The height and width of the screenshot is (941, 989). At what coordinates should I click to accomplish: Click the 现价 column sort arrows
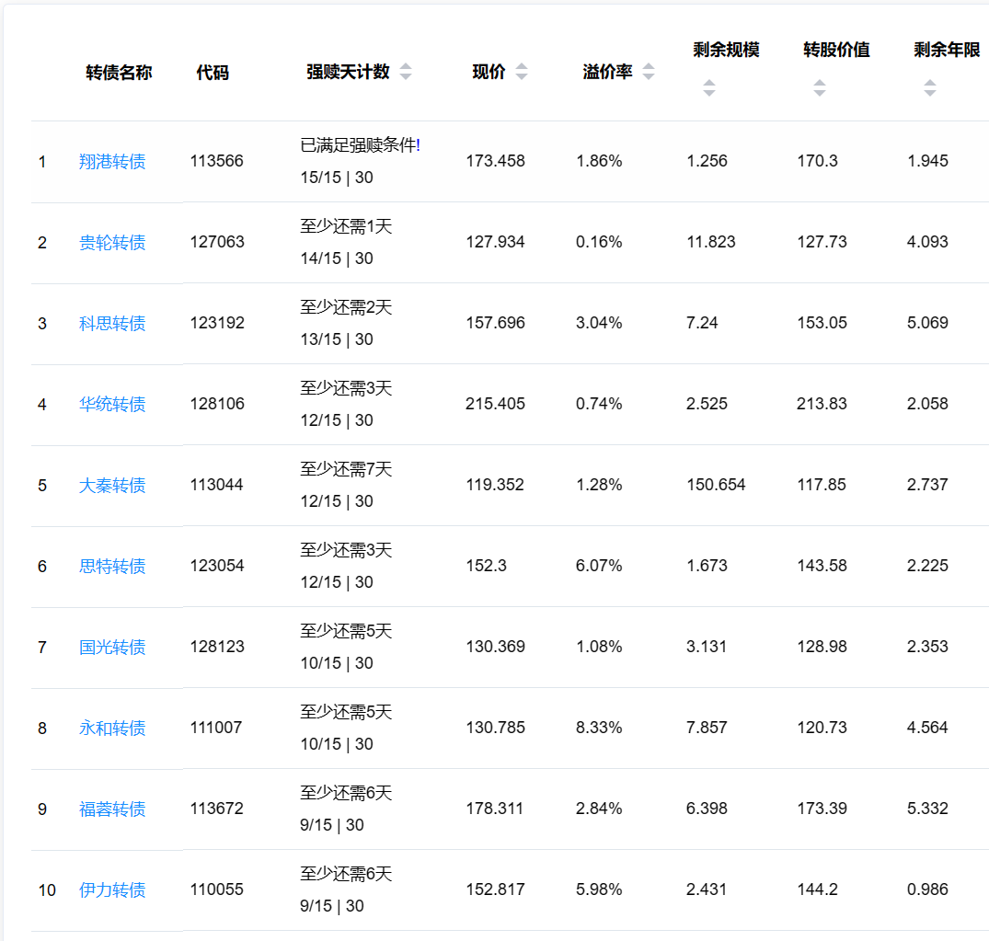522,73
